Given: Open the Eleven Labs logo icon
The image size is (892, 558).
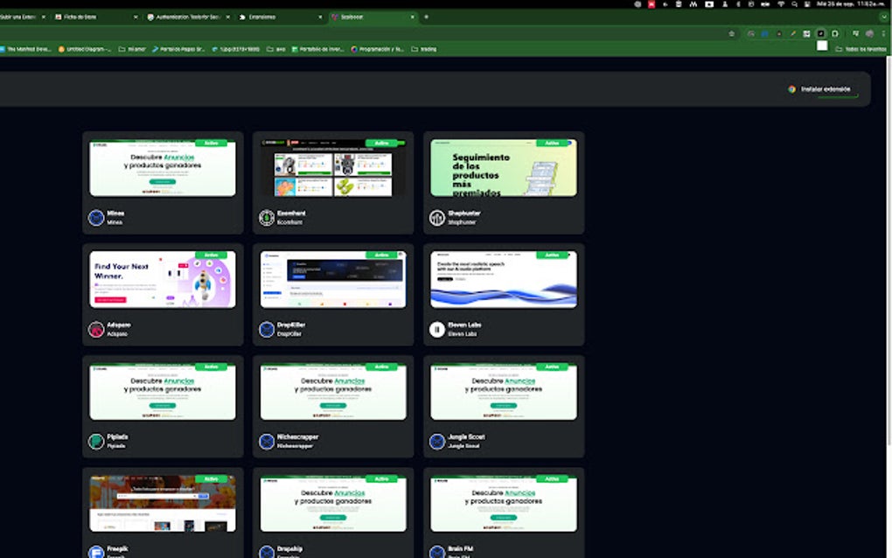Looking at the screenshot, I should pos(438,329).
